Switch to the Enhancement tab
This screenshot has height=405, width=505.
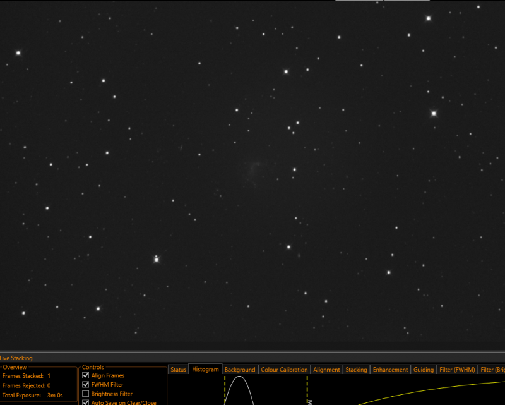pyautogui.click(x=390, y=370)
